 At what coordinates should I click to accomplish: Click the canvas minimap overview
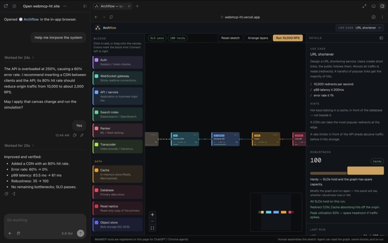276,212
